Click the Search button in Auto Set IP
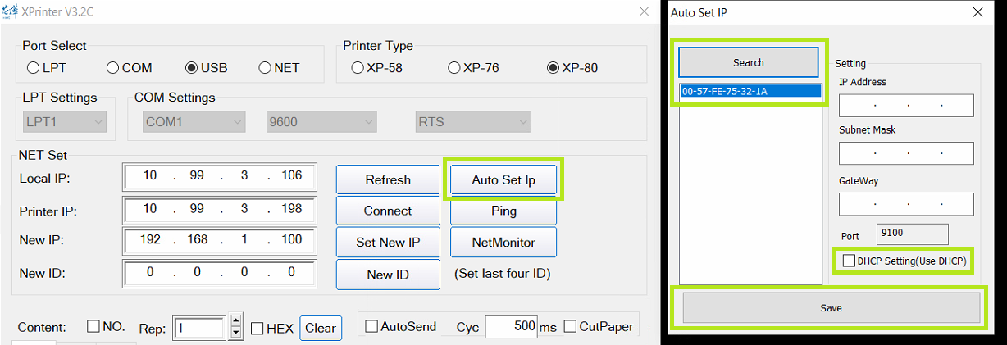The width and height of the screenshot is (1007, 345). point(748,62)
